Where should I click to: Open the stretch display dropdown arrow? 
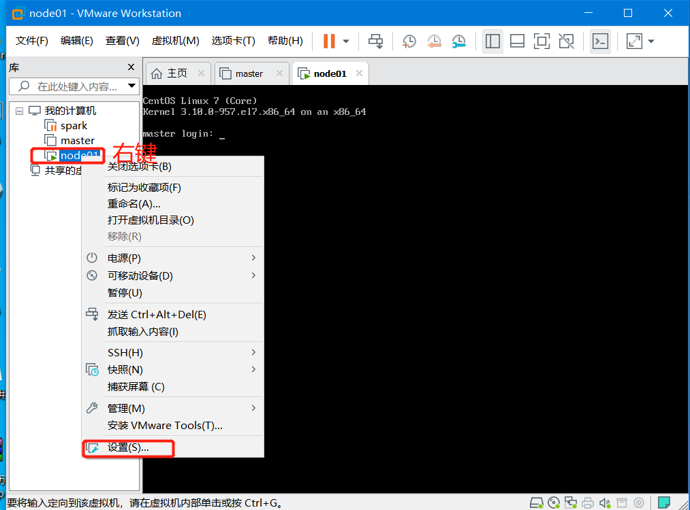click(x=651, y=41)
